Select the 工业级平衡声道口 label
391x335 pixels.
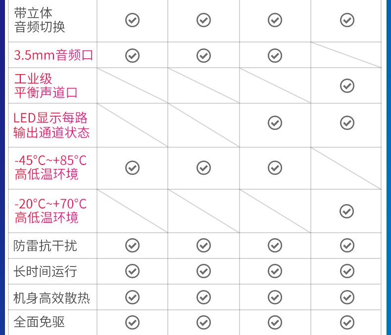[x=46, y=85]
